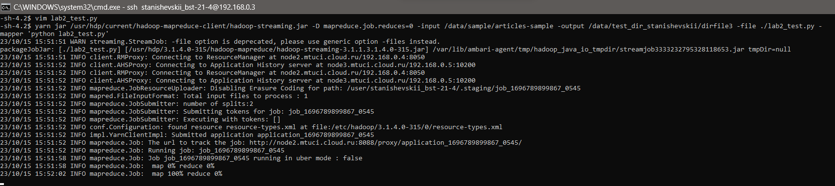
Task: Open the job tracking proxy URL on node2
Action: (x=385, y=143)
